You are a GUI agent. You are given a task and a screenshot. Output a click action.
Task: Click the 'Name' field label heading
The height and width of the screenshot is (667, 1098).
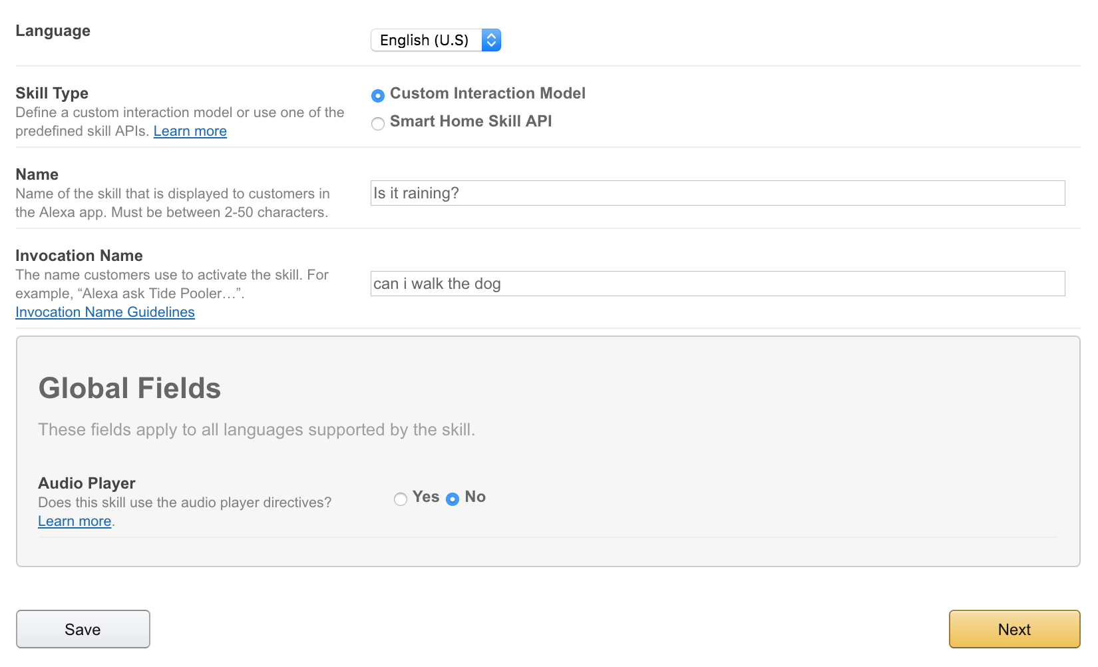pos(37,174)
